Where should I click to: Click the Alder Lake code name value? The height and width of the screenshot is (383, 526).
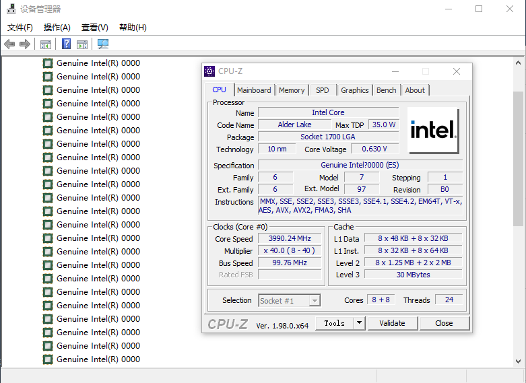pyautogui.click(x=294, y=125)
